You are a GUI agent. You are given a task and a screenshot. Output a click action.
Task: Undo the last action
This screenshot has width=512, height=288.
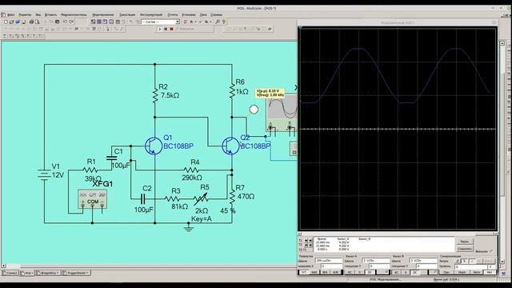click(65, 22)
